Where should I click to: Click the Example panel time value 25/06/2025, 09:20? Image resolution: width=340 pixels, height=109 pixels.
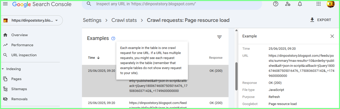click(282, 49)
